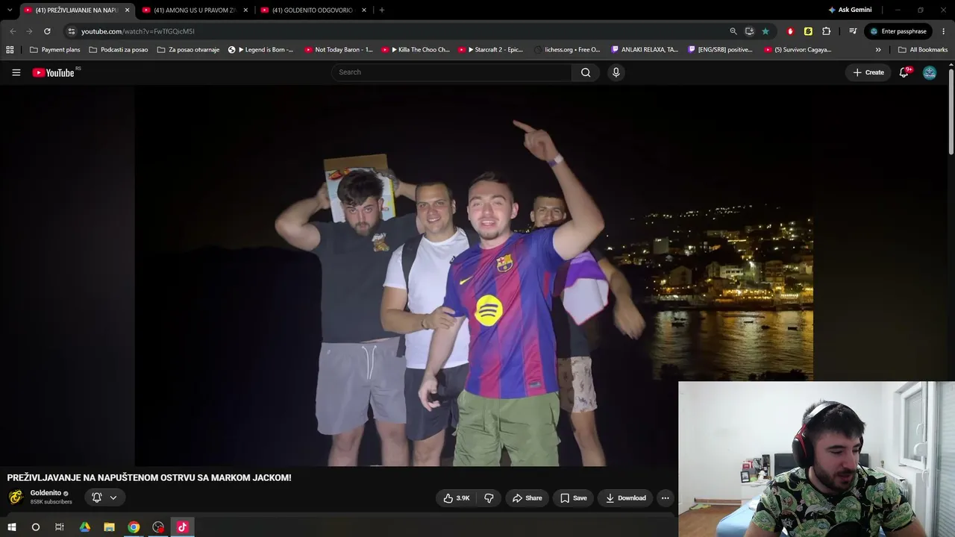Download the video

[x=625, y=498]
